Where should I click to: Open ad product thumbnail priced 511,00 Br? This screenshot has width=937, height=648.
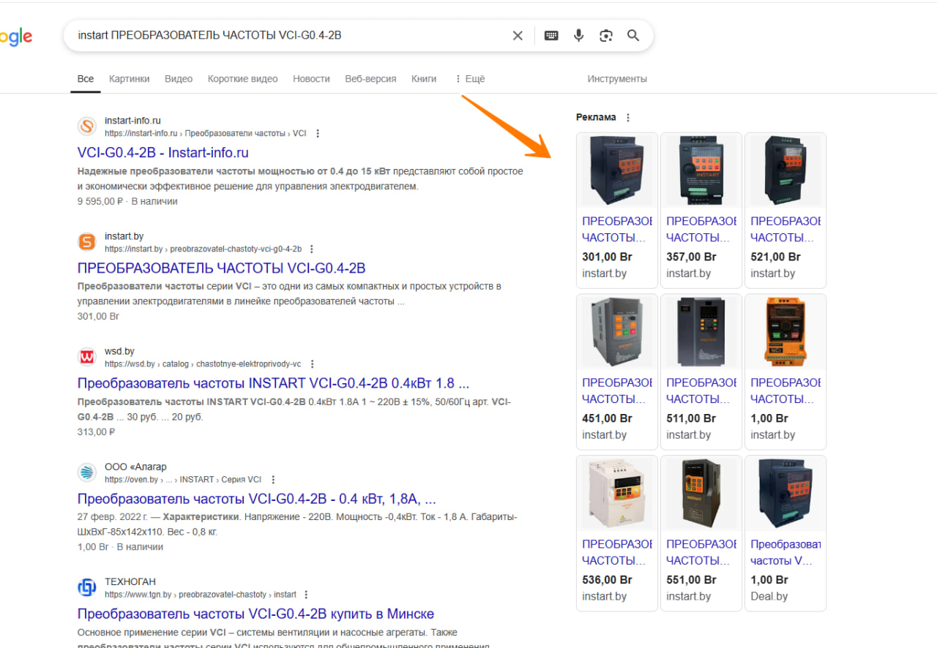point(701,332)
